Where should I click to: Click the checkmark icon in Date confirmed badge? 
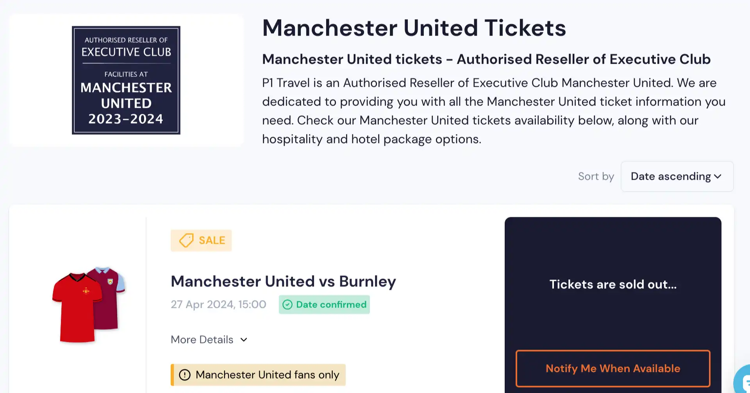288,304
